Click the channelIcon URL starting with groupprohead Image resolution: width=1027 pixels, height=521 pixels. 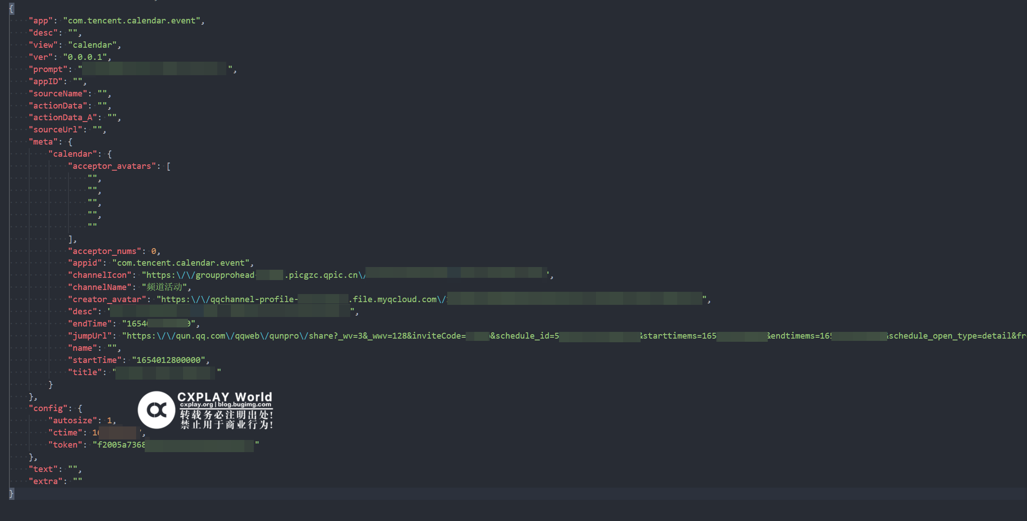346,275
